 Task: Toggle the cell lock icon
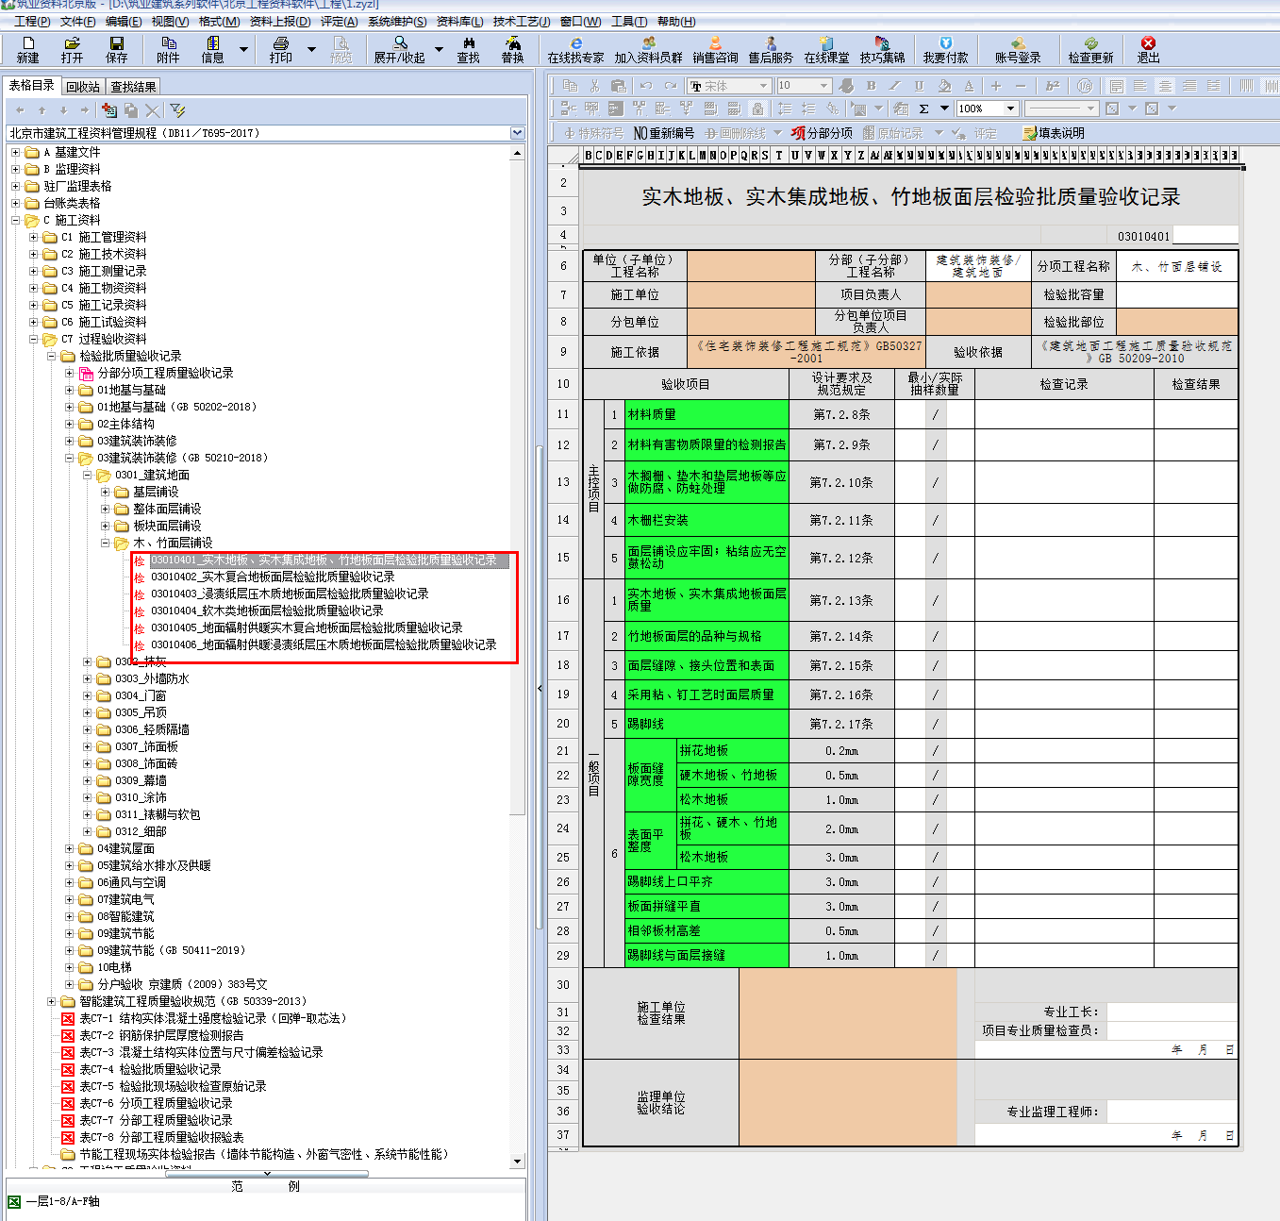757,109
